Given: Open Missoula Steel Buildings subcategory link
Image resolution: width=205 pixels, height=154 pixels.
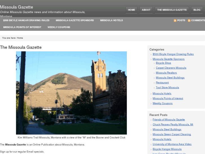Looking at the screenshot, I should [170, 78].
